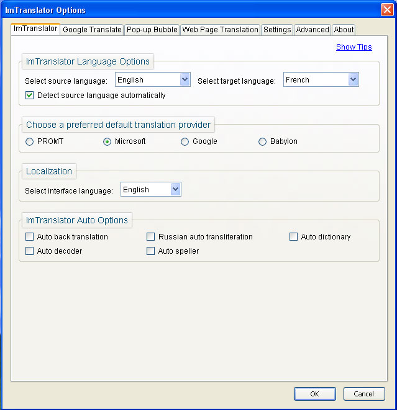
Task: Enable the Auto dictionary checkbox
Action: point(293,237)
